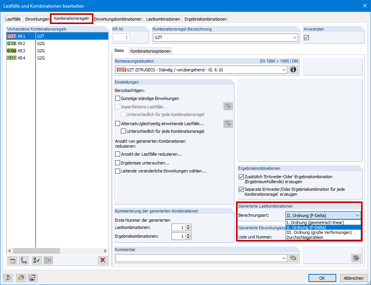Open alternative load cases settings icon

[x=228, y=124]
